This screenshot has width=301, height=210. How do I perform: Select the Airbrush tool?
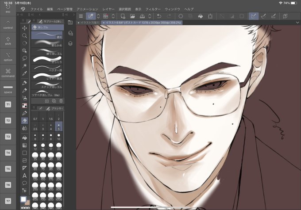24,98
